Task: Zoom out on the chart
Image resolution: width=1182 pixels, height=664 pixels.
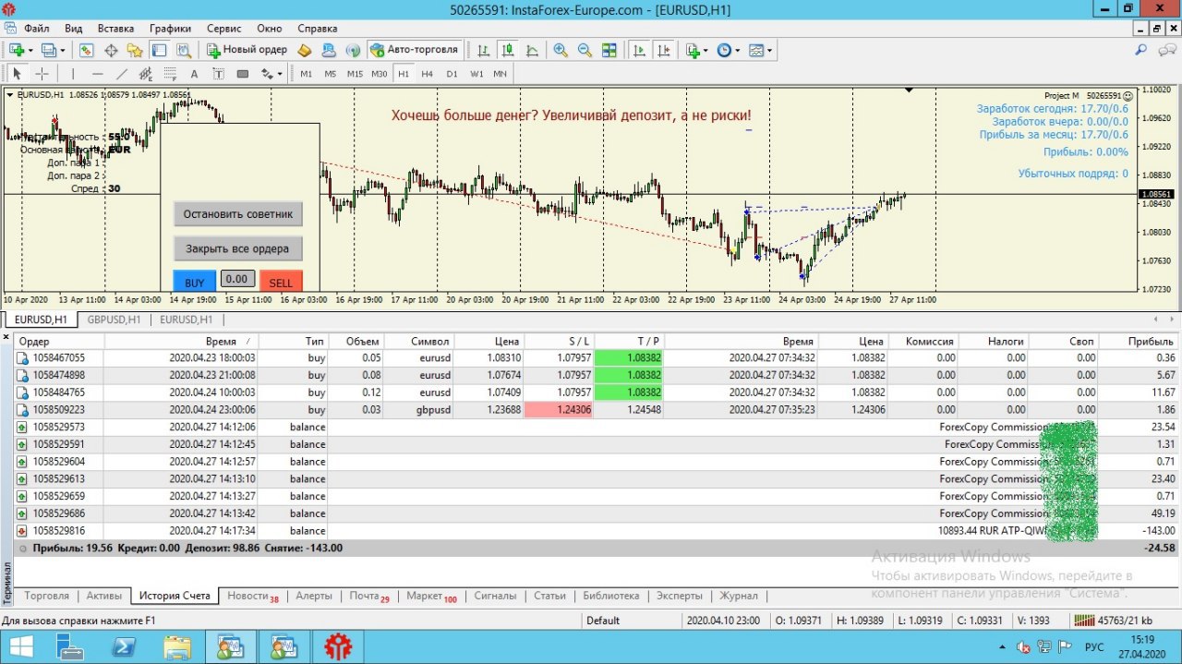Action: (x=585, y=50)
